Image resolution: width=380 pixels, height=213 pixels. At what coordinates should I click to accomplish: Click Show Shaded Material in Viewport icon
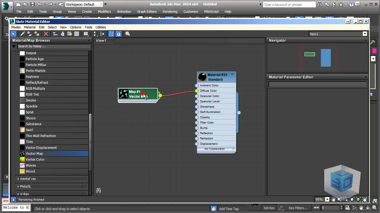(x=69, y=34)
